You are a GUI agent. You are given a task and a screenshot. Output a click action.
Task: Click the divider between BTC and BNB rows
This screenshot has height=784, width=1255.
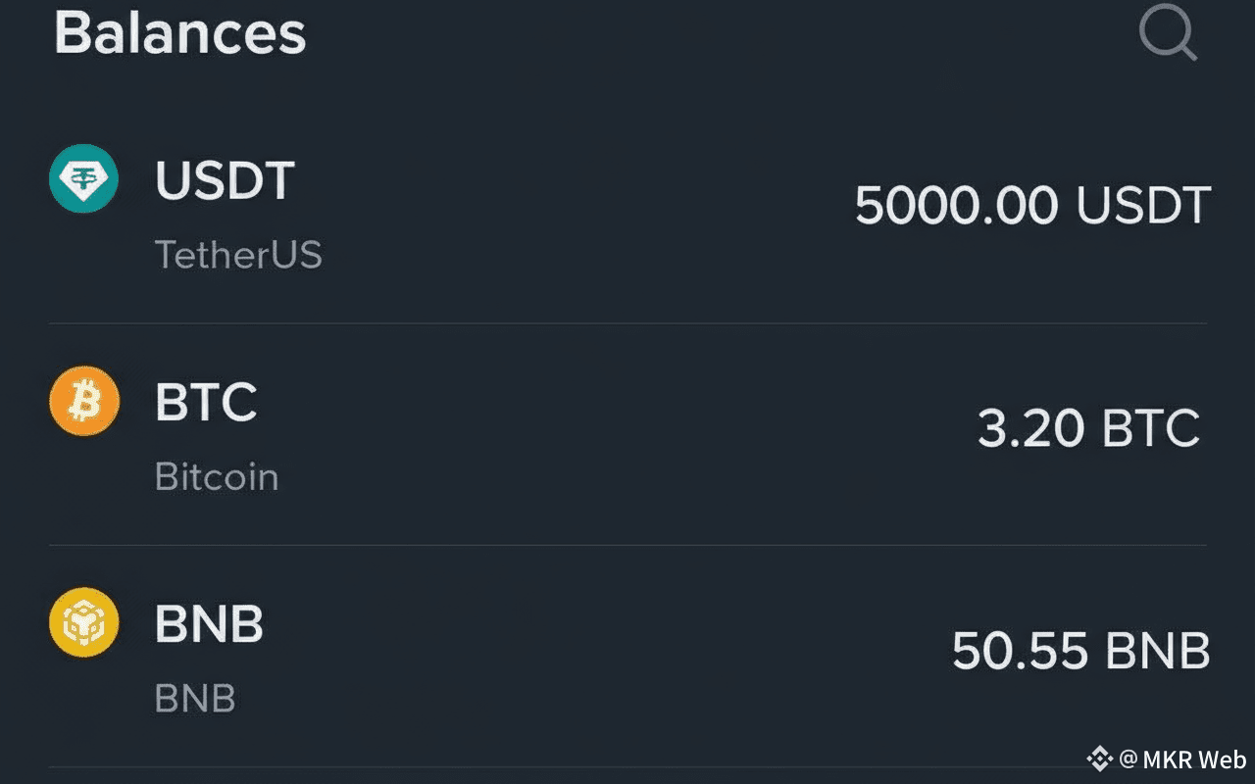627,545
